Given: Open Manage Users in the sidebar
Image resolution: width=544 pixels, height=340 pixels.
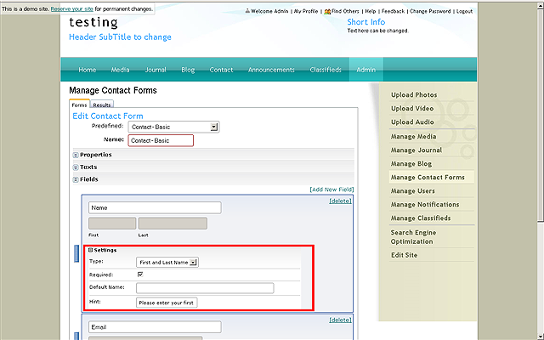Looking at the screenshot, I should (x=413, y=190).
